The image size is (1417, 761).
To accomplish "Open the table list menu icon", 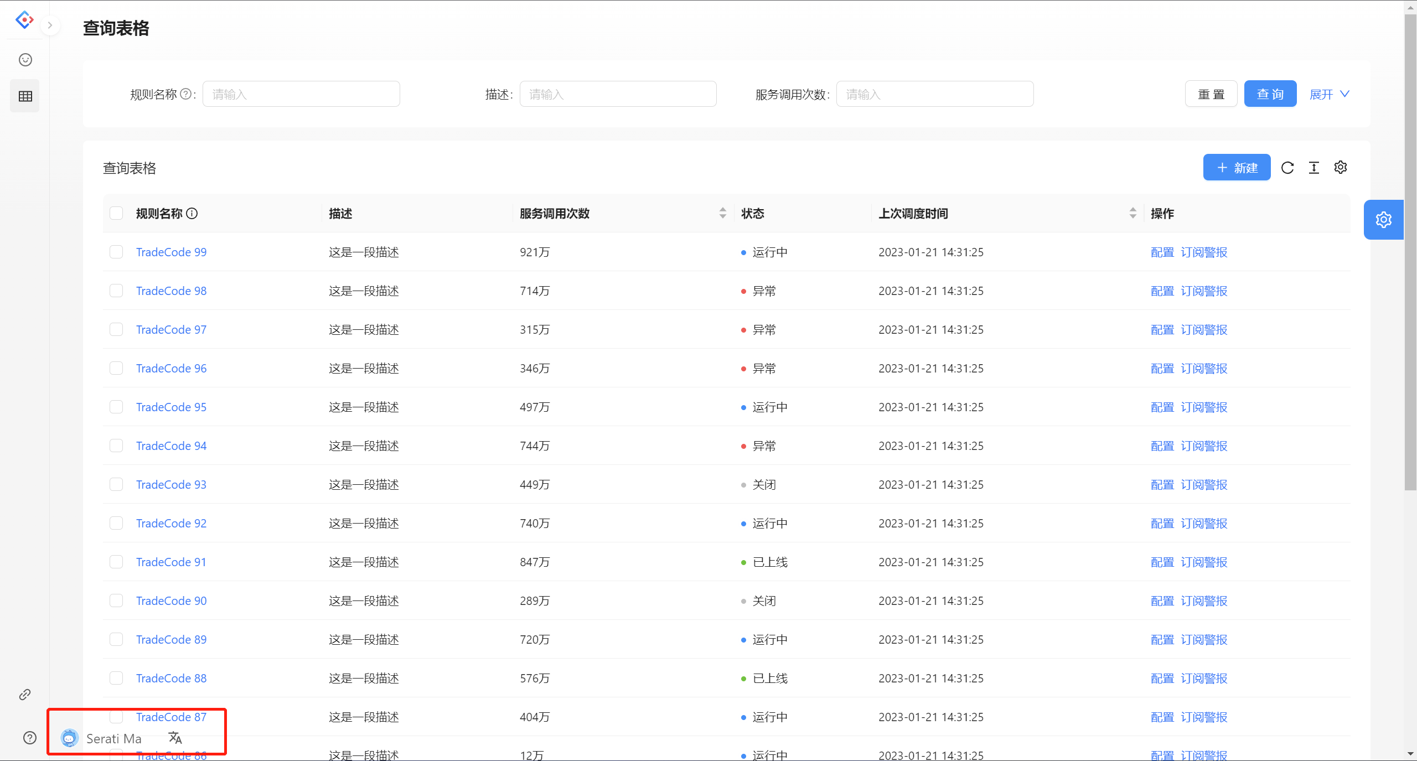I will 25,96.
